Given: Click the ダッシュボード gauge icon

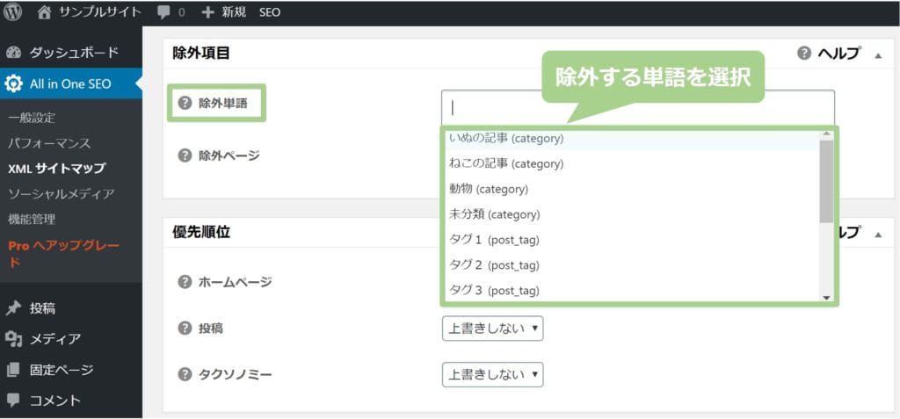Looking at the screenshot, I should [13, 53].
